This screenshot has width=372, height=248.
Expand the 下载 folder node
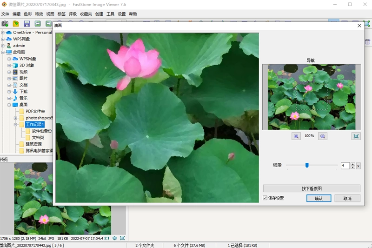[9, 92]
